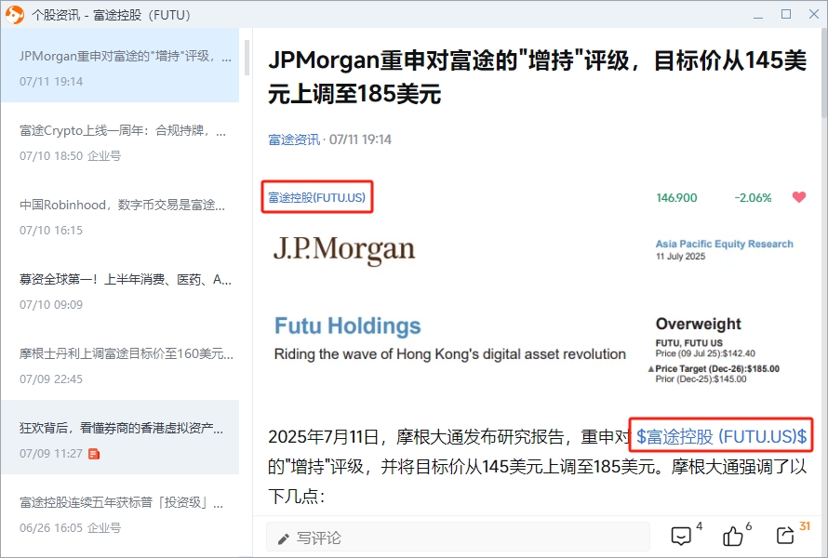828x558 pixels.
Task: Open the 富途Crypto上线一周年 news item
Action: point(120,139)
